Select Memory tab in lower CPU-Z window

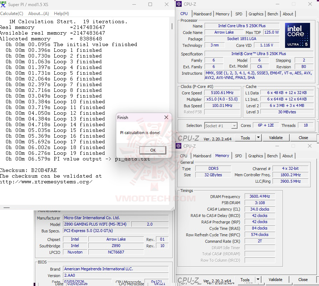pyautogui.click(x=222, y=156)
